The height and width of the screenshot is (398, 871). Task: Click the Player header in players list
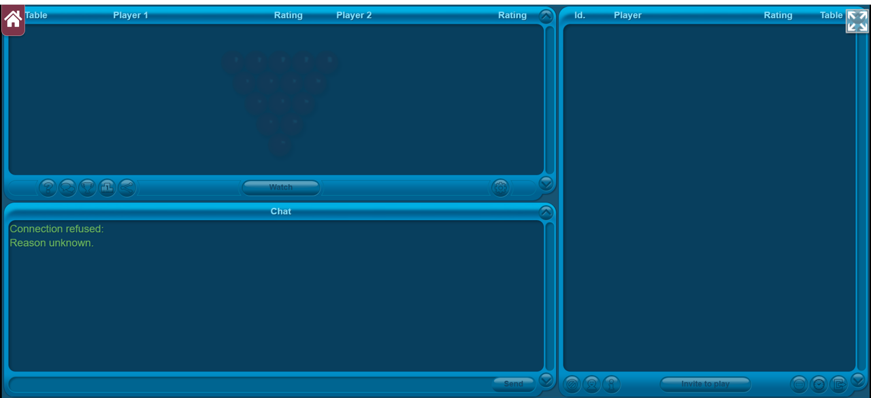(x=627, y=15)
